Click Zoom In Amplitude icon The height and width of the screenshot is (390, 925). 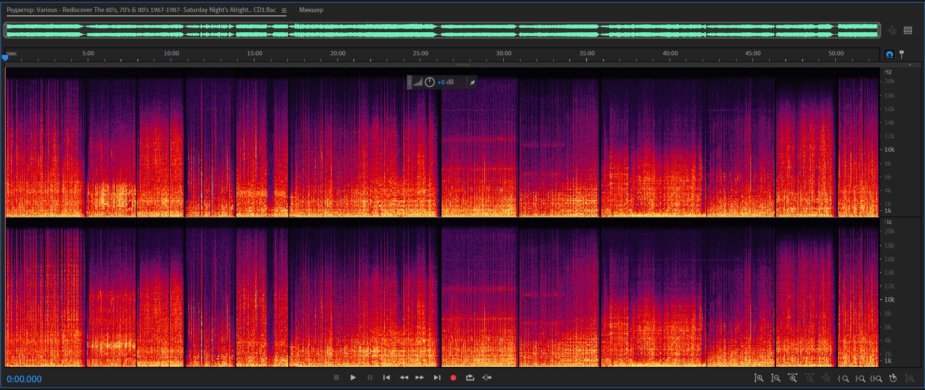pyautogui.click(x=759, y=378)
